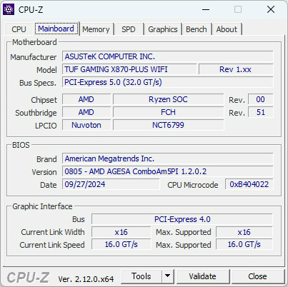Click the American Megatrends Inc. brand field

[x=168, y=158]
